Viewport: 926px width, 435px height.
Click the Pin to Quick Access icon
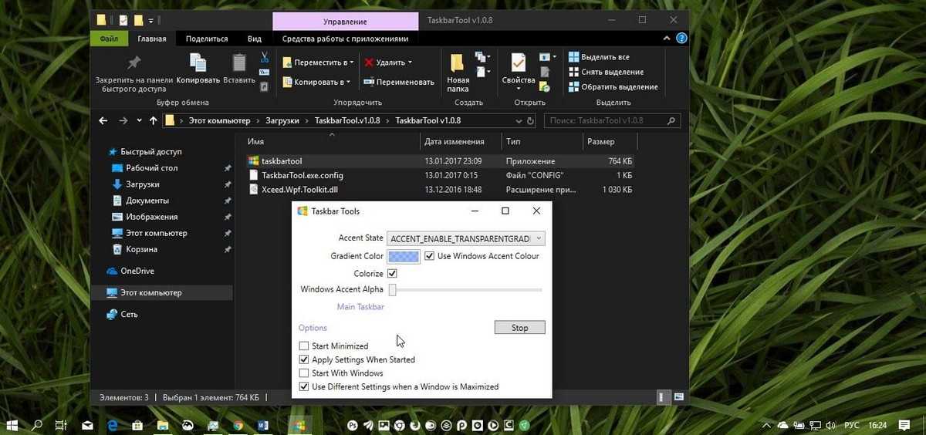point(133,63)
